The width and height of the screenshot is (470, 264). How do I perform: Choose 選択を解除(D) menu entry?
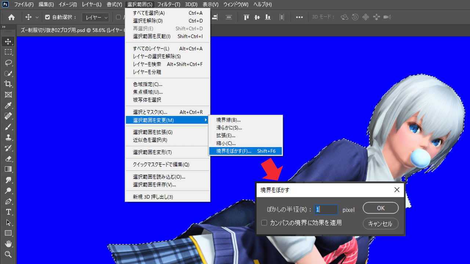167,21
